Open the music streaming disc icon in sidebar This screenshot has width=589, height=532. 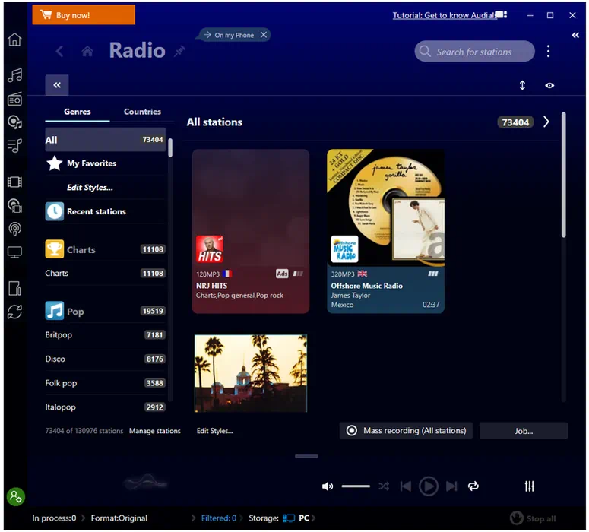(x=14, y=122)
